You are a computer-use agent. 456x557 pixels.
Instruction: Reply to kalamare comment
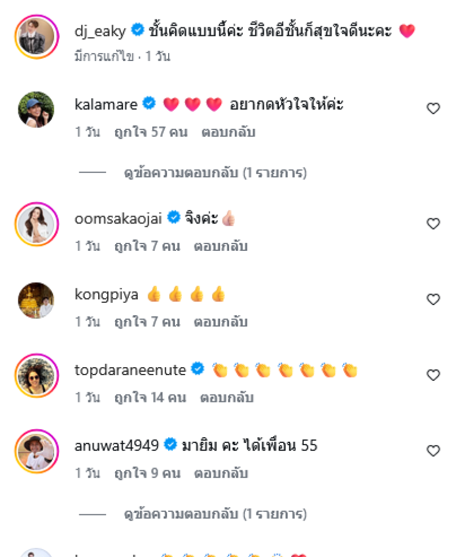[x=228, y=132]
